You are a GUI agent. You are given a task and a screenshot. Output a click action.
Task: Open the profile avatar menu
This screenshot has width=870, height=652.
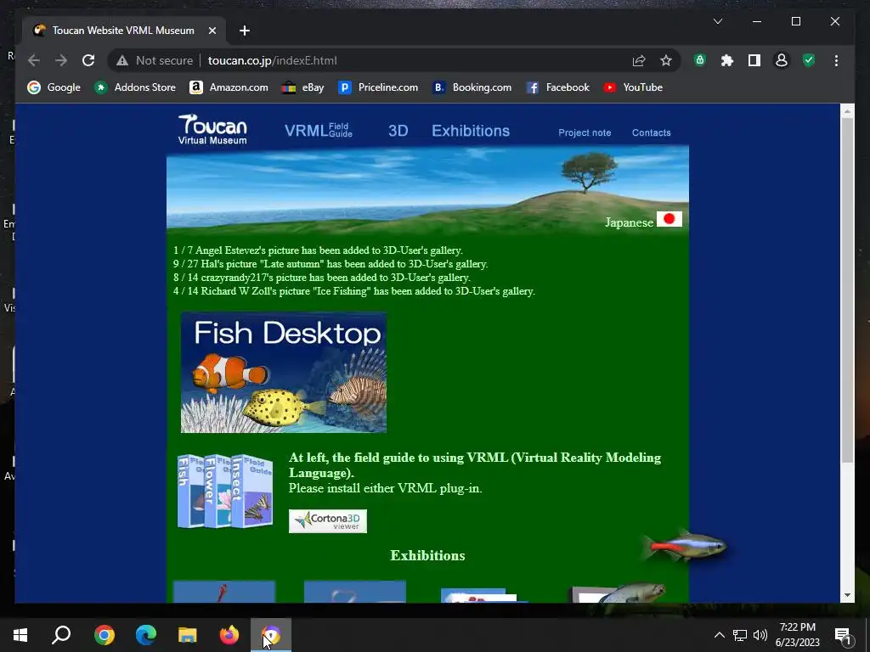782,60
